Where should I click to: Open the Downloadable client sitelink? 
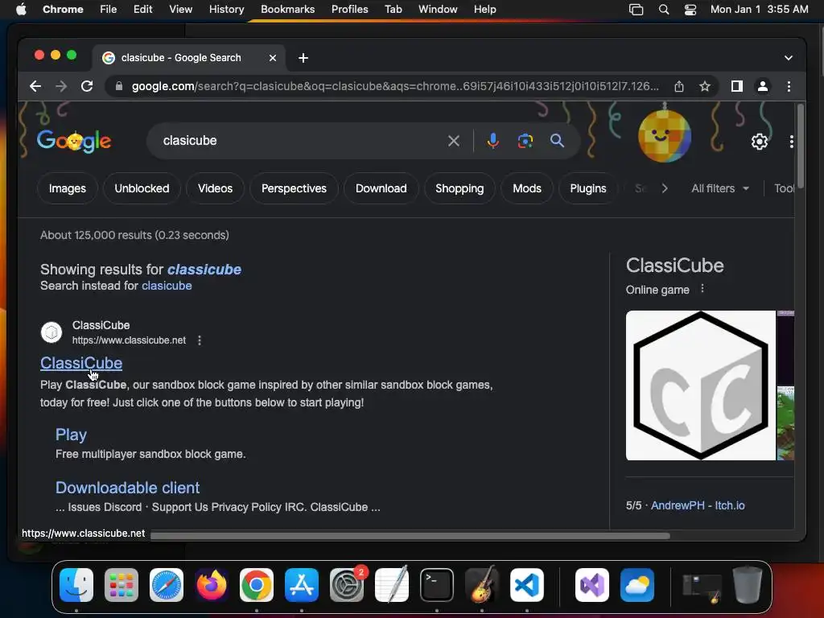click(x=128, y=488)
